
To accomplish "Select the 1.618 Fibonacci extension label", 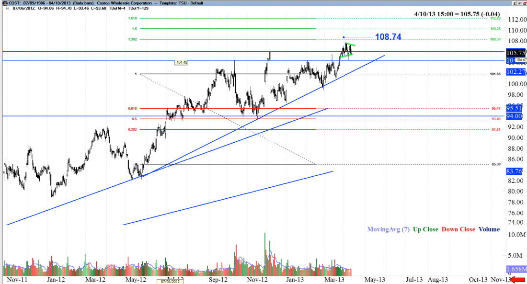I will [x=133, y=18].
